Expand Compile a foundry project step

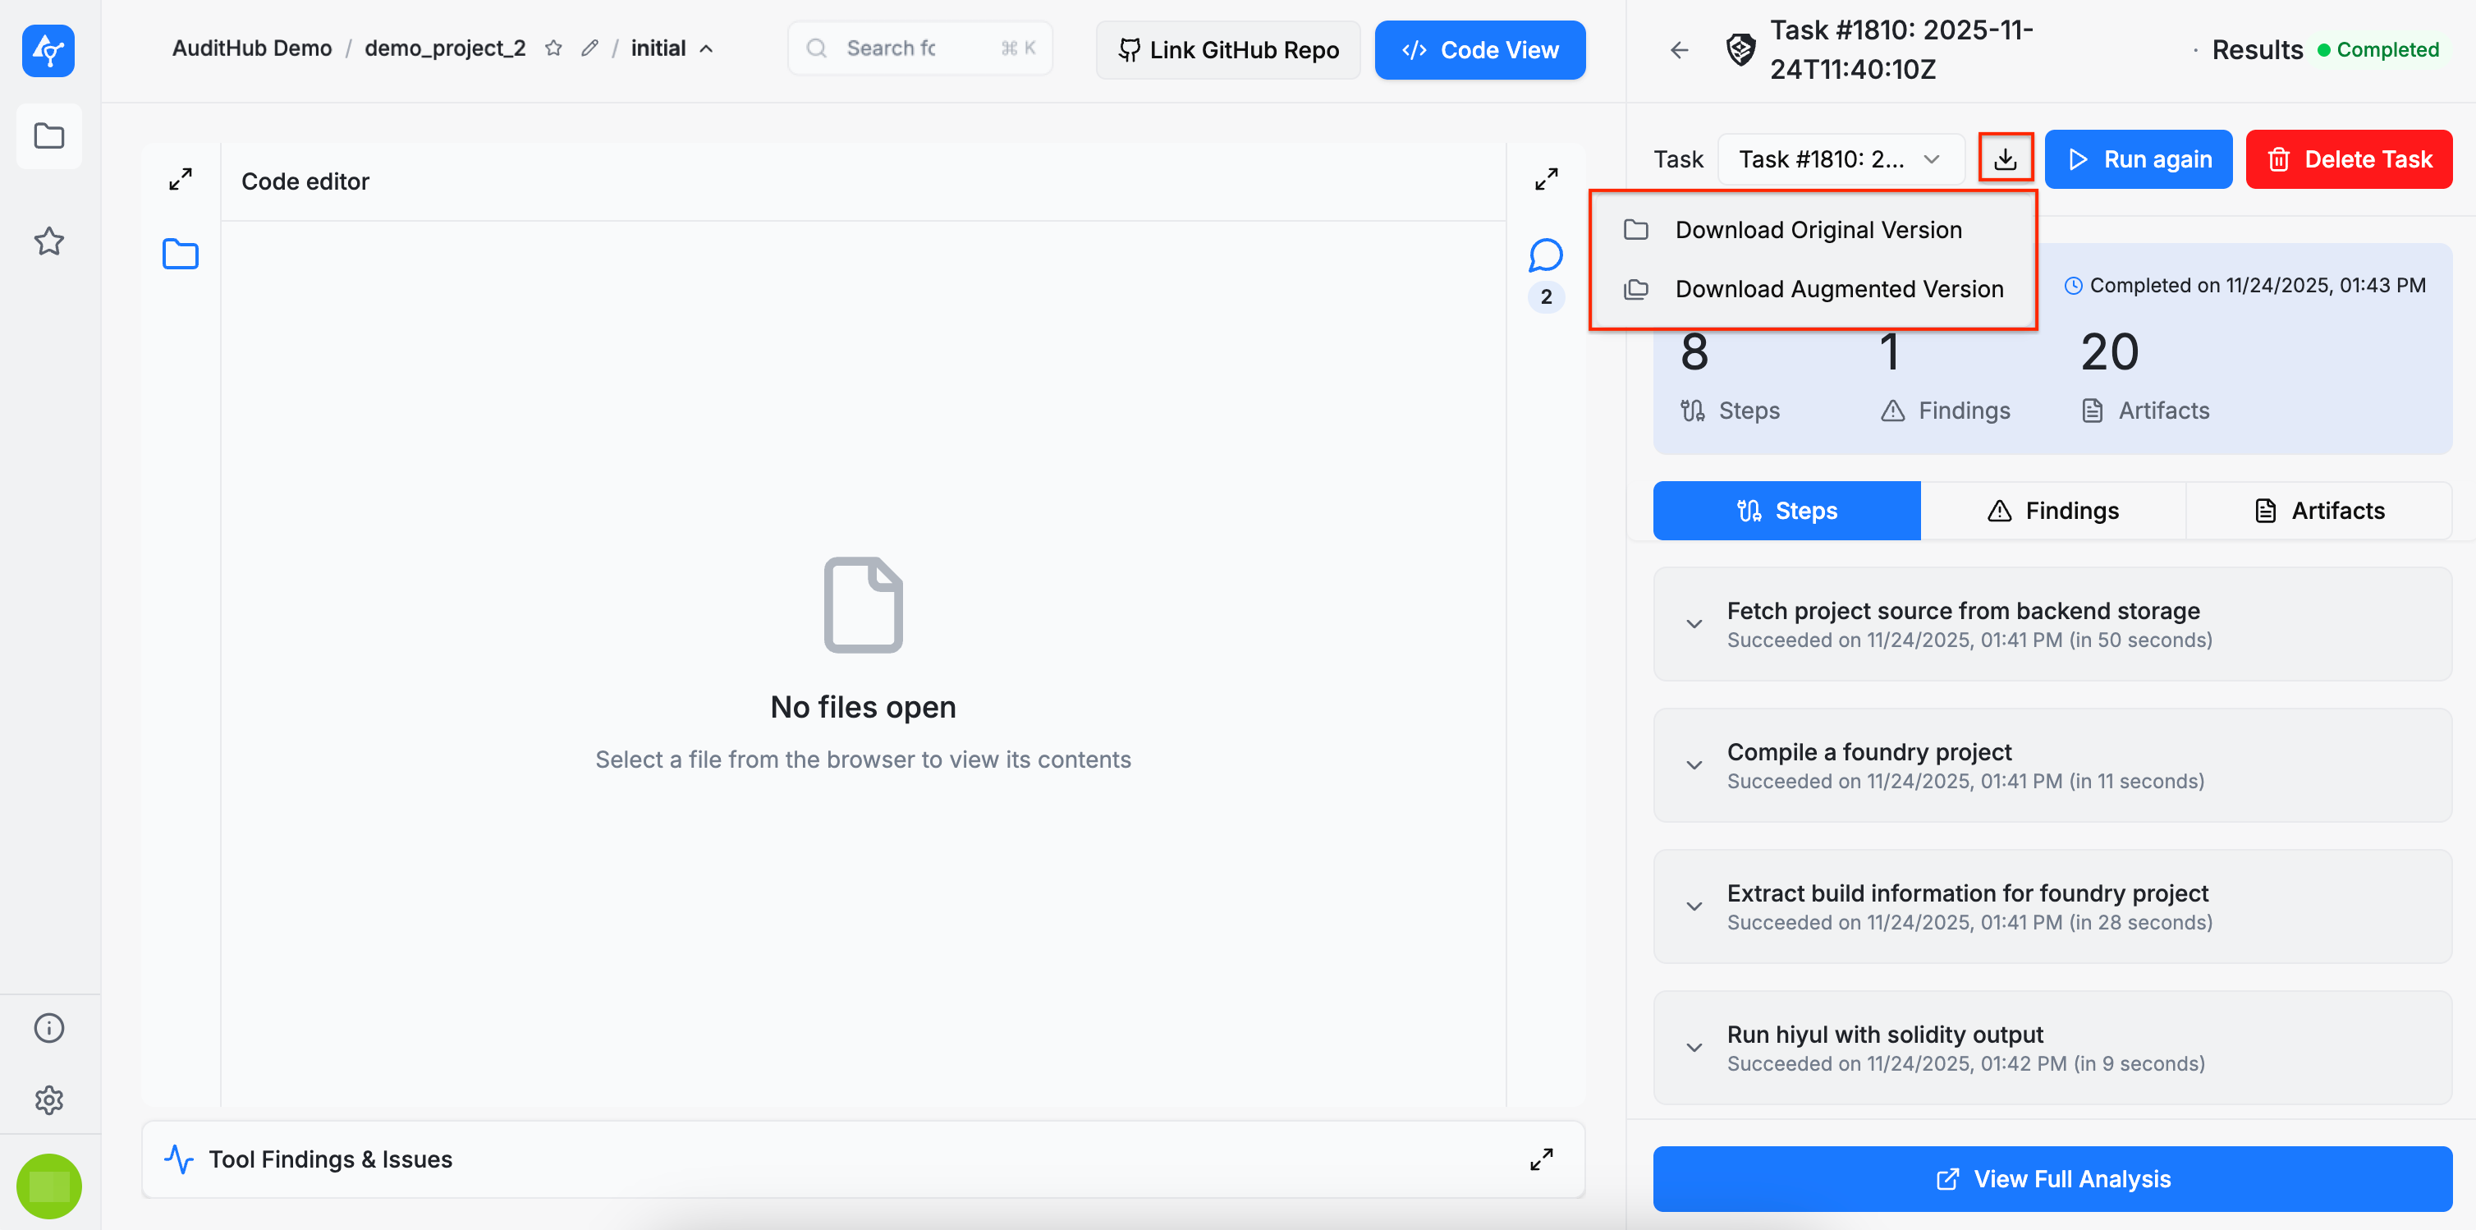click(1694, 765)
